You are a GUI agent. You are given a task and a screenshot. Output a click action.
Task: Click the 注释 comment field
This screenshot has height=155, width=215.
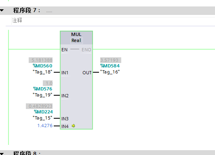tap(113, 21)
